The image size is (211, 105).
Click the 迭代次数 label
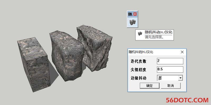(139, 61)
